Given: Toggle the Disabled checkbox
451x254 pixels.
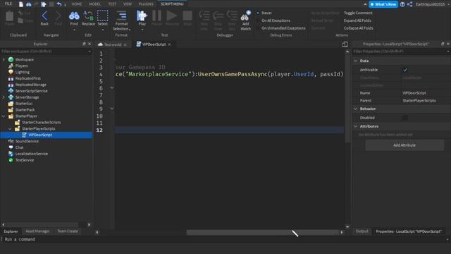Looking at the screenshot, I should pyautogui.click(x=404, y=118).
